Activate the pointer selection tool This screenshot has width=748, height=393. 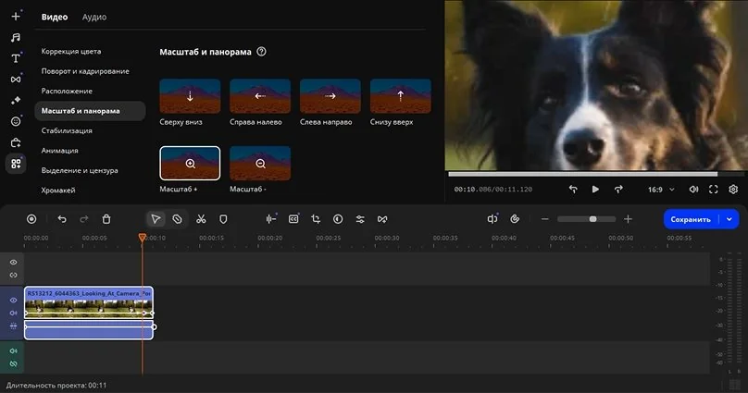click(x=156, y=219)
